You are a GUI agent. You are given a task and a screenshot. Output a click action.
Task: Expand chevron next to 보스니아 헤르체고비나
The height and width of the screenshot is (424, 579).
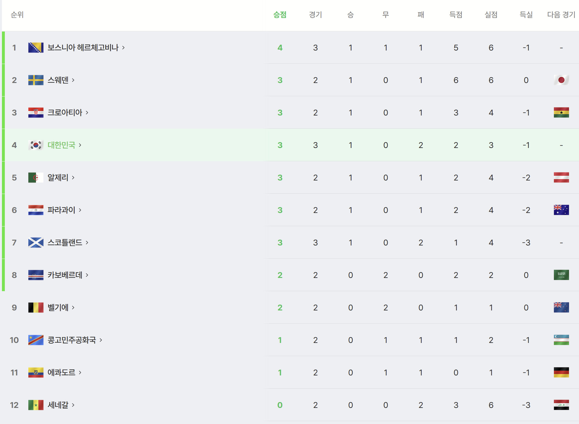click(x=123, y=48)
